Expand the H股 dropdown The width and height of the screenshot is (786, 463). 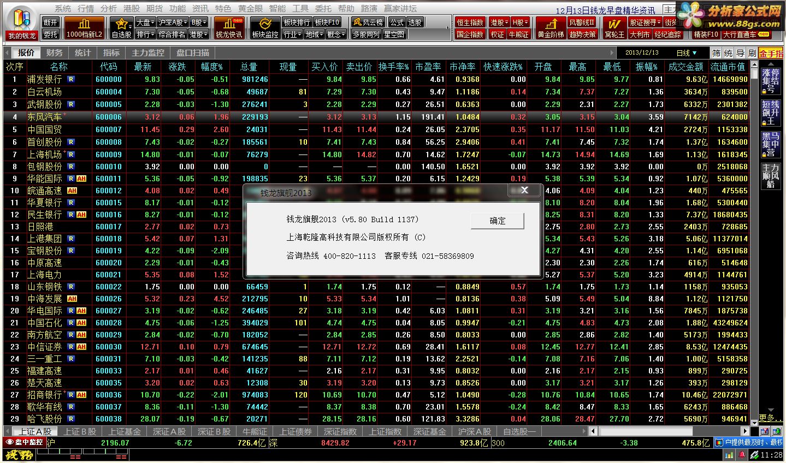[x=521, y=22]
